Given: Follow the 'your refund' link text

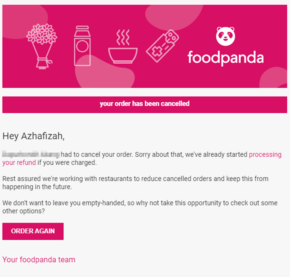Looking at the screenshot, I should tap(19, 163).
